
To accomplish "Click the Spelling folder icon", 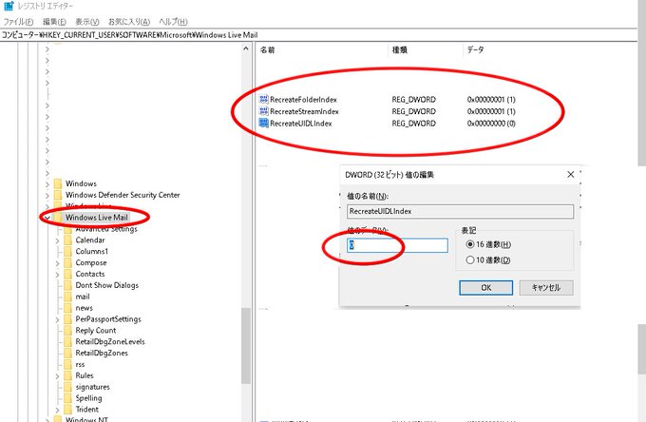I will point(68,398).
